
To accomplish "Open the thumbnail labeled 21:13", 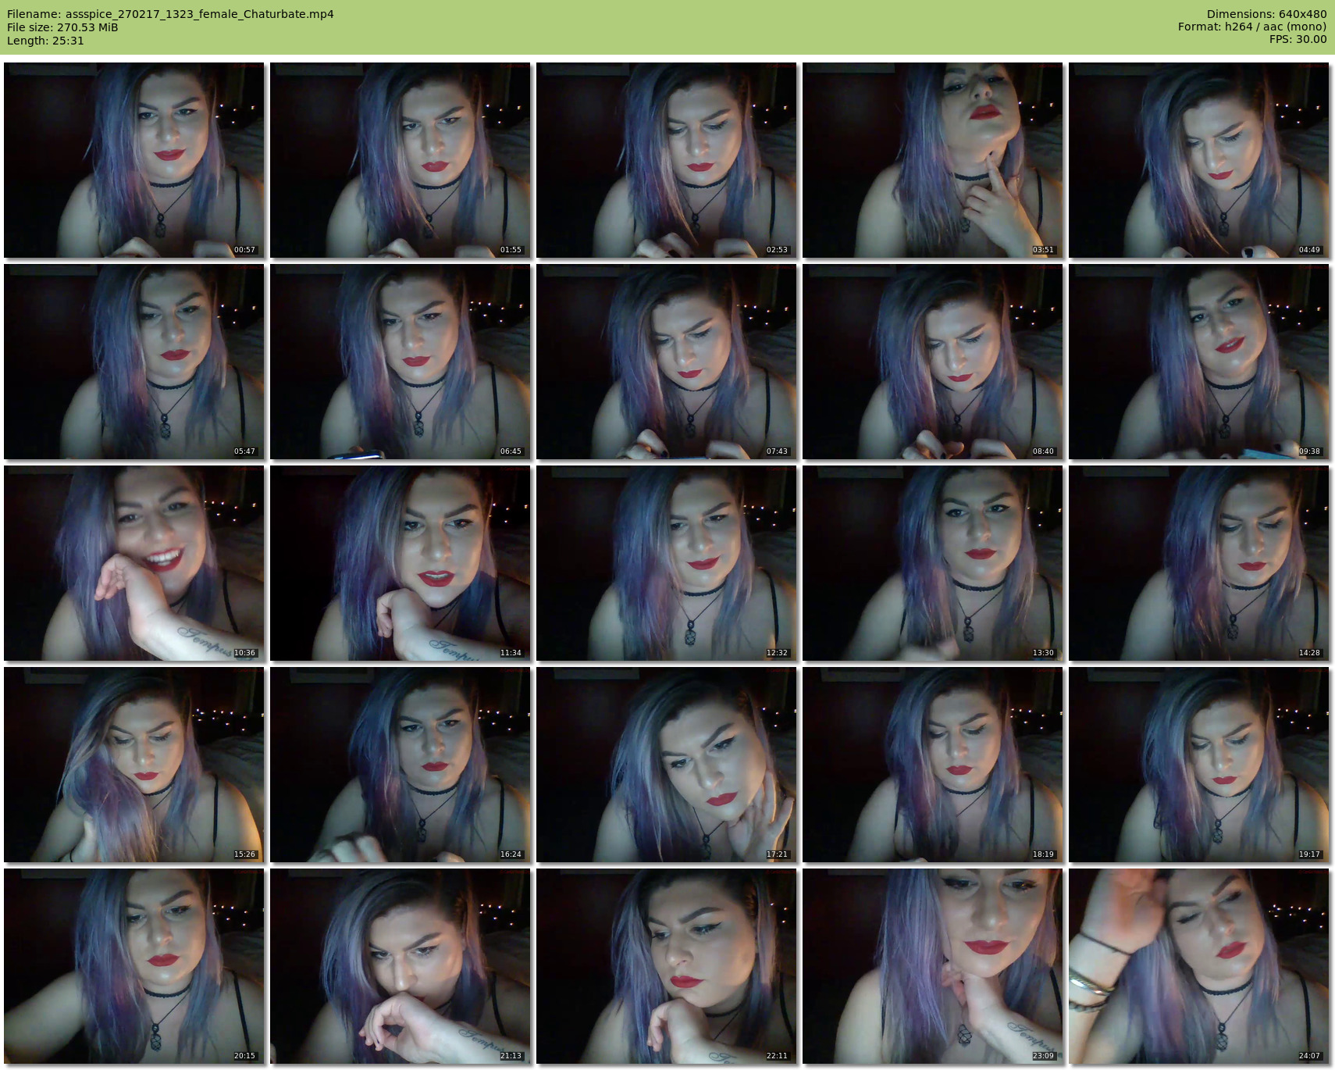I will coord(400,966).
